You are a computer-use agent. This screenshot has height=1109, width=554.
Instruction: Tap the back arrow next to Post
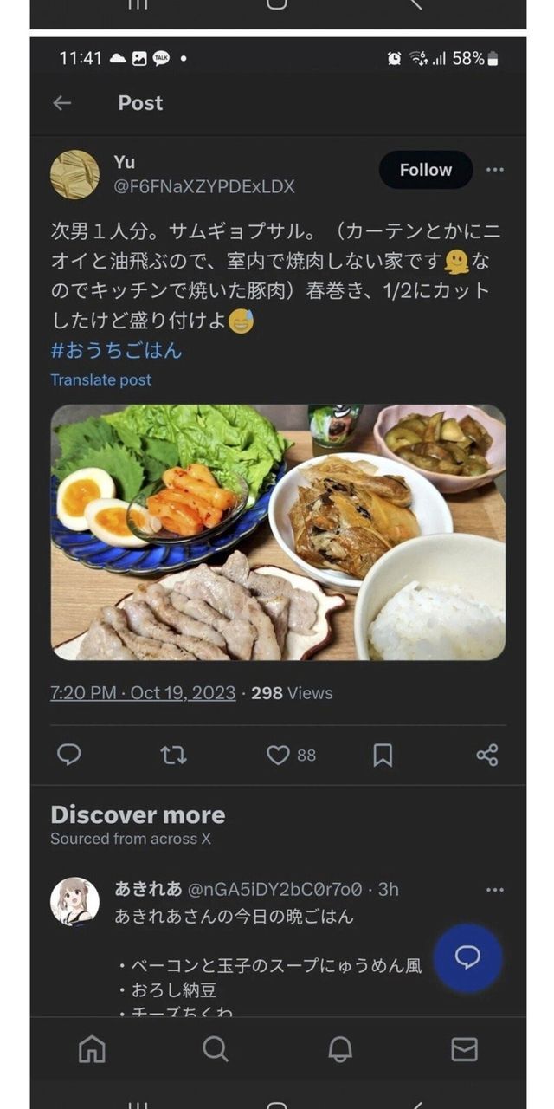[61, 103]
